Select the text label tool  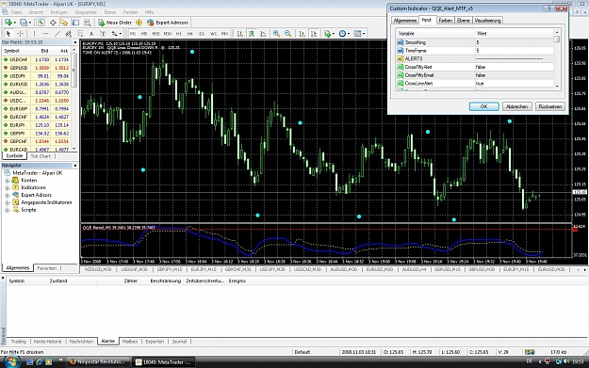103,34
